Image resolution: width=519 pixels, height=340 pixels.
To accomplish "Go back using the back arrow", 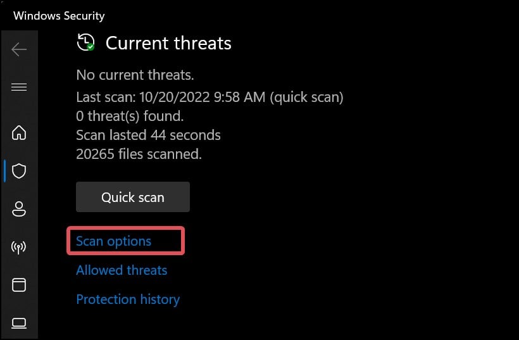I will 19,49.
